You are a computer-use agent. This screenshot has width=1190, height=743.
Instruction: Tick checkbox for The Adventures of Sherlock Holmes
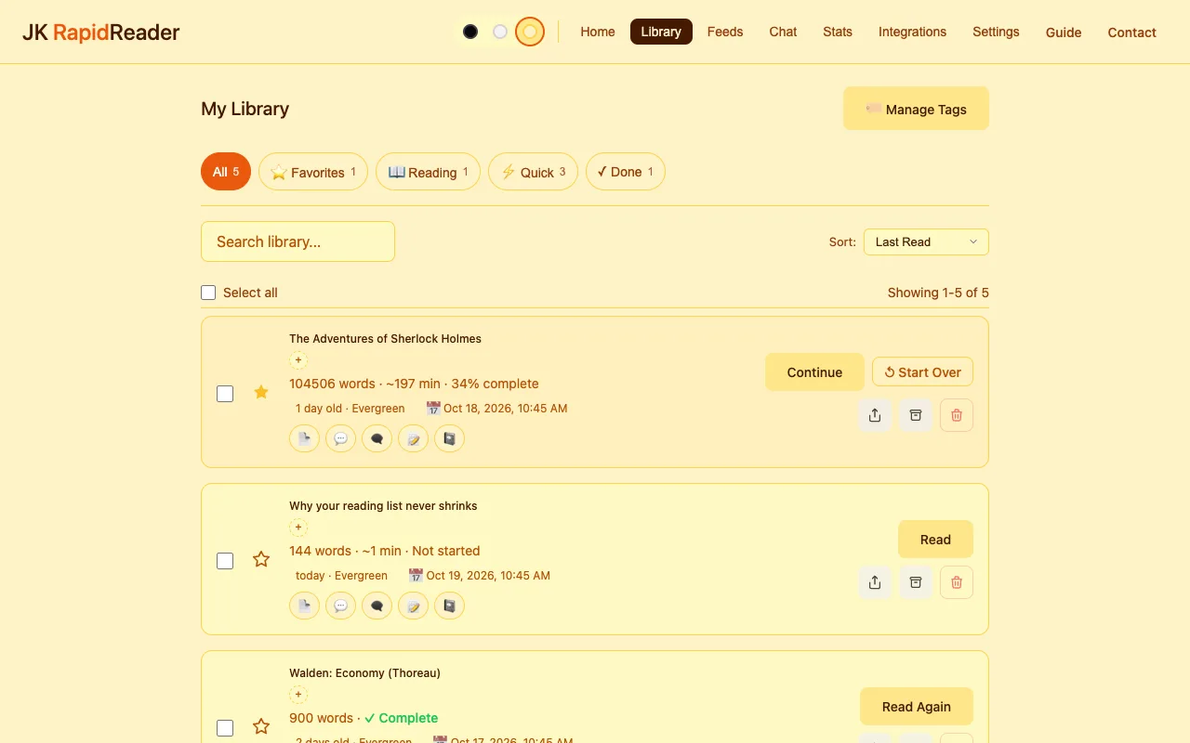pyautogui.click(x=225, y=394)
